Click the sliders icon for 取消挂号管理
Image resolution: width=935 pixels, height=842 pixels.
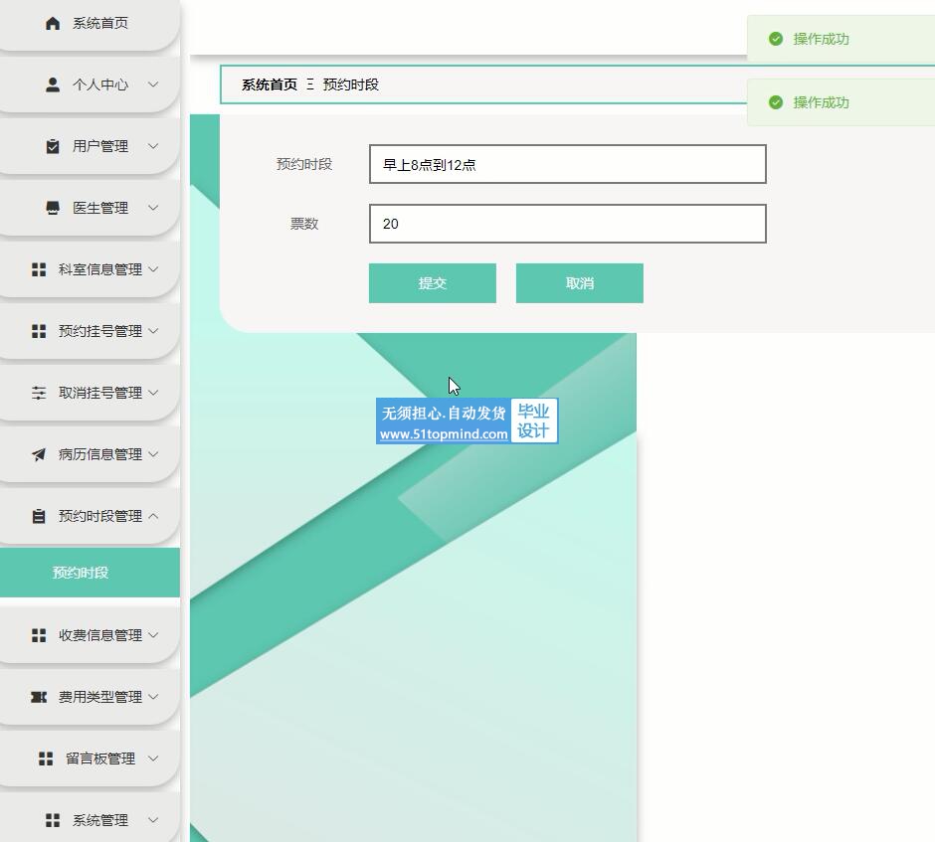pyautogui.click(x=39, y=393)
